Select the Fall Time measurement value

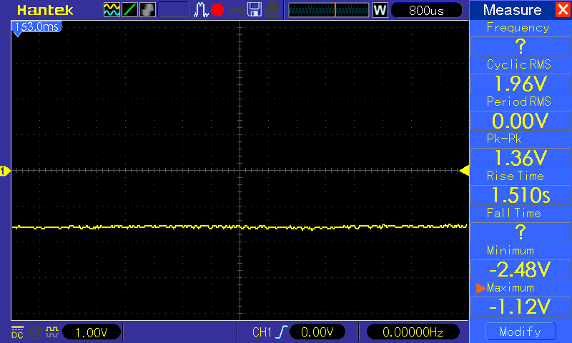521,232
